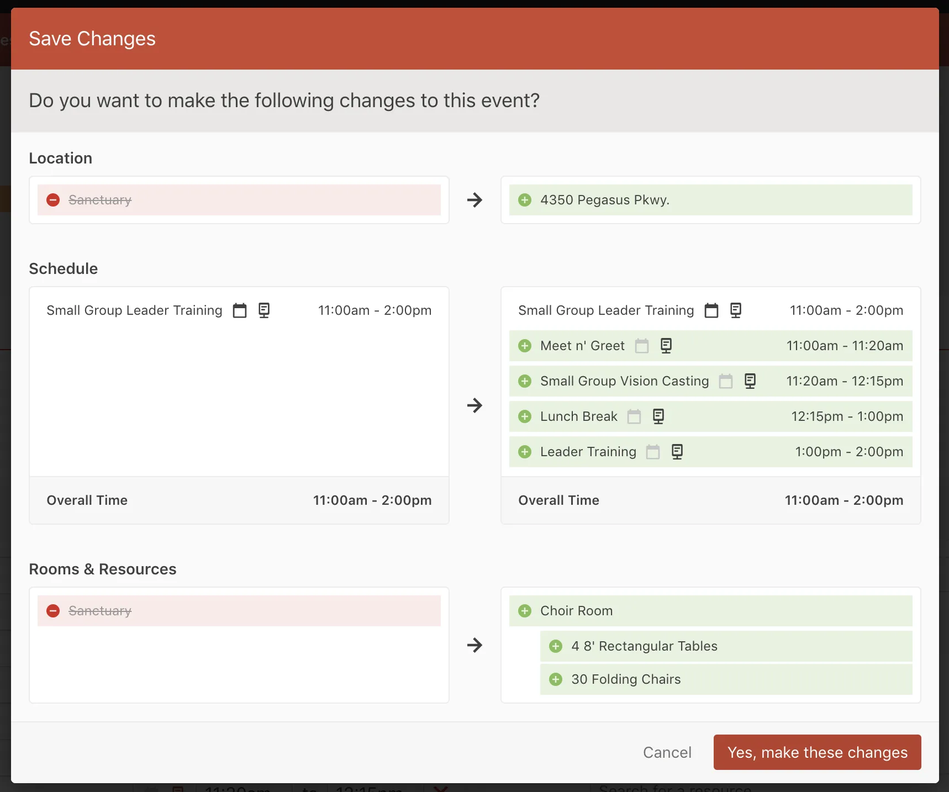
Task: Click green plus icon beside Choir Room
Action: tap(525, 611)
